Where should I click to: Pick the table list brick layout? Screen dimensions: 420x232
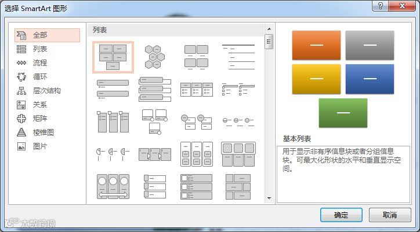[238, 186]
